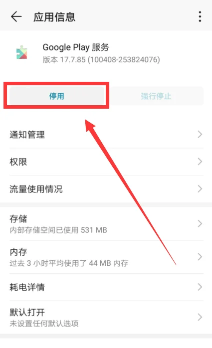Tap the back arrow icon

click(16, 16)
